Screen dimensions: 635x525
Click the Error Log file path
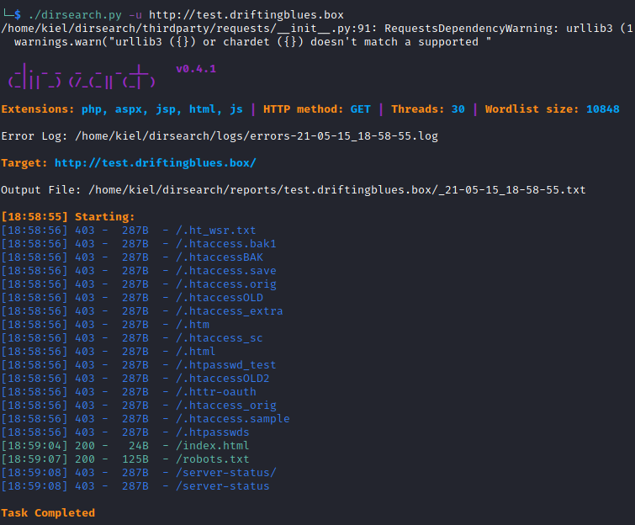tap(257, 136)
